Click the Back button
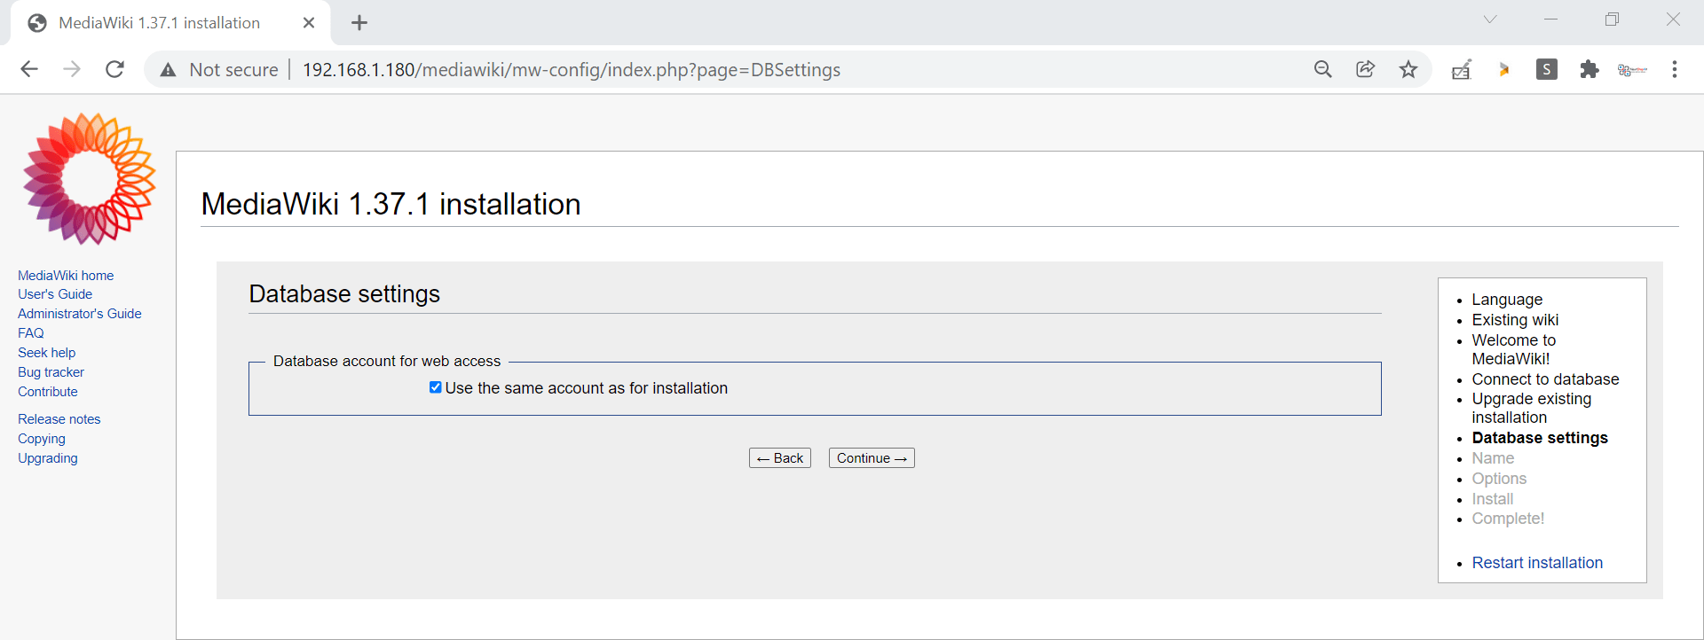1704x640 pixels. [779, 457]
